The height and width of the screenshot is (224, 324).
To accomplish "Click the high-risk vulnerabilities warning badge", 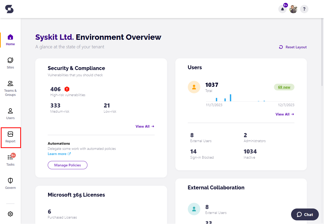I will pyautogui.click(x=67, y=89).
